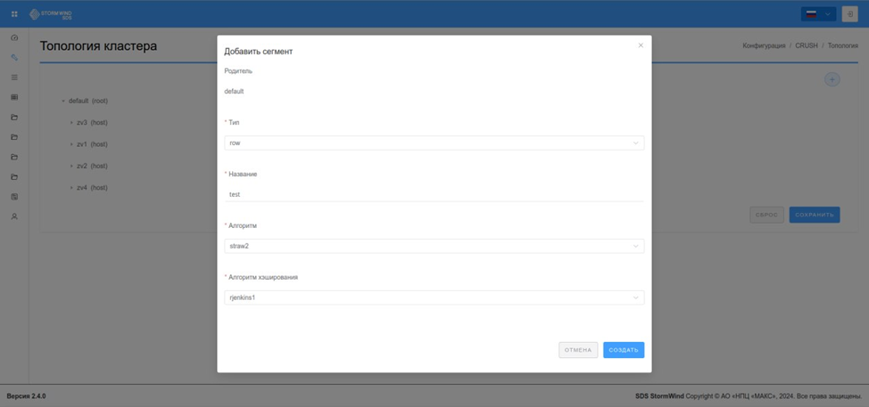
Task: Open the table grid icon in sidebar
Action: coord(14,97)
